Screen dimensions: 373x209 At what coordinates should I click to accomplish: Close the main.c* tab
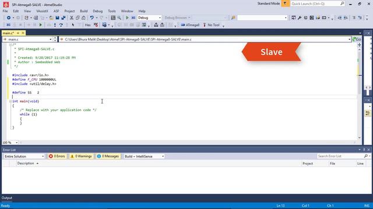23,33
